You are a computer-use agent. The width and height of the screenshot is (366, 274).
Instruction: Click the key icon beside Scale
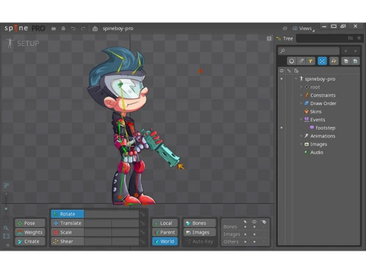(143, 232)
